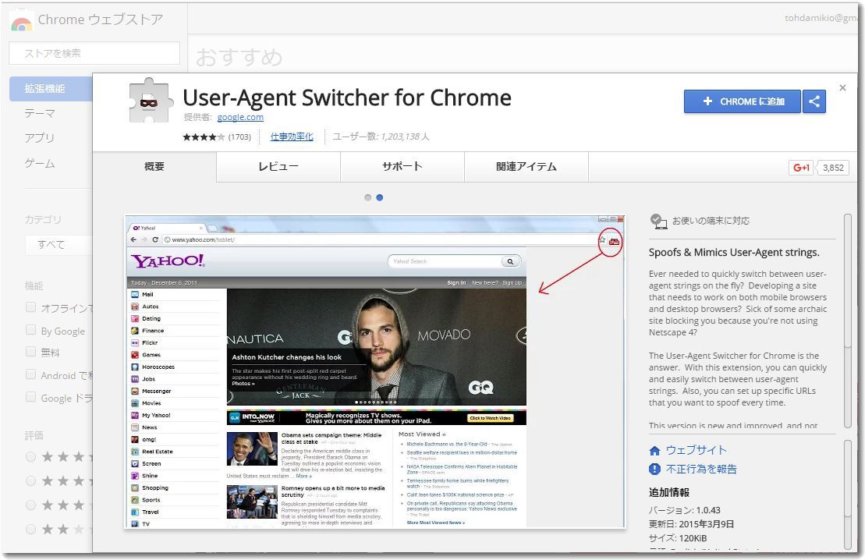This screenshot has height=560, width=865.
Task: Show the first screenshot via grey dot
Action: pos(368,197)
